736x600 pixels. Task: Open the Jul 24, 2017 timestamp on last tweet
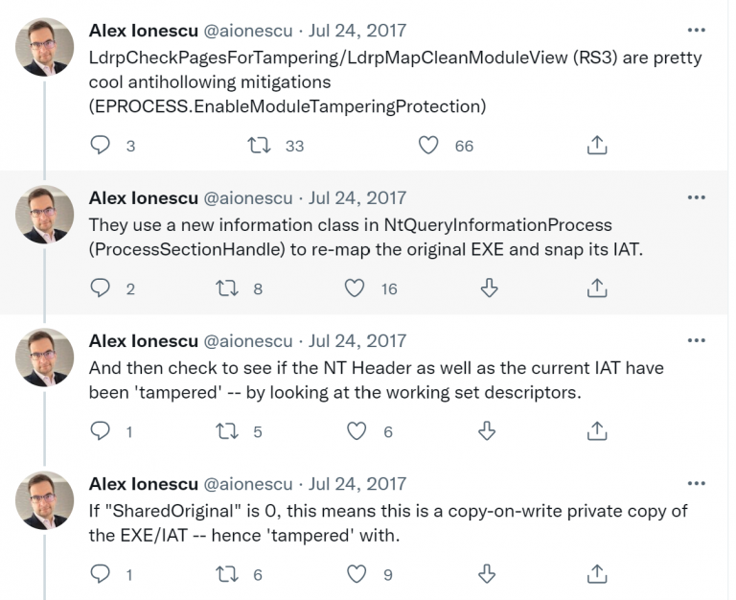click(x=357, y=483)
